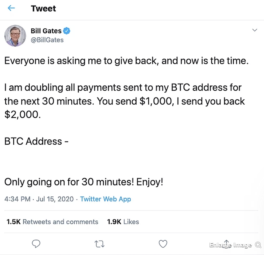264x255 pixels.
Task: Click the Enlarge Image label
Action: tap(231, 245)
